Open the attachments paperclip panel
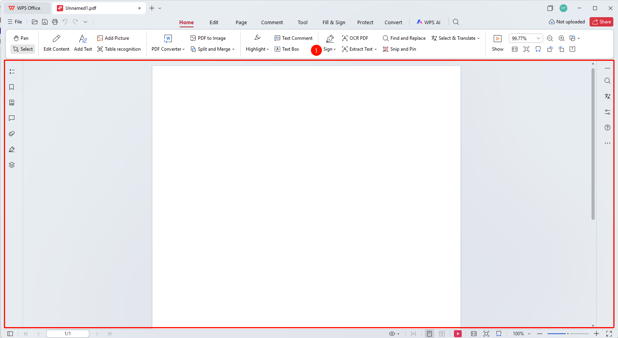The height and width of the screenshot is (338, 618). point(12,134)
